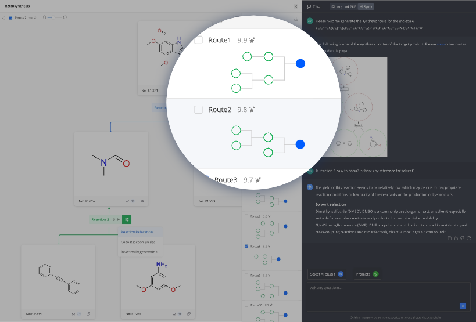Screen dimensions: 476x322
Task: Click the Reaction 2 options icon
Action: (x=126, y=219)
